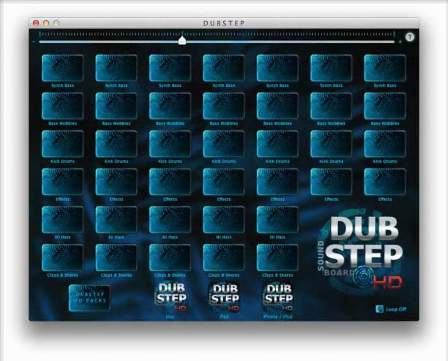Screen dimensions: 448x361
Task: Trigger the fifth Synth Bass pad
Action: [278, 68]
